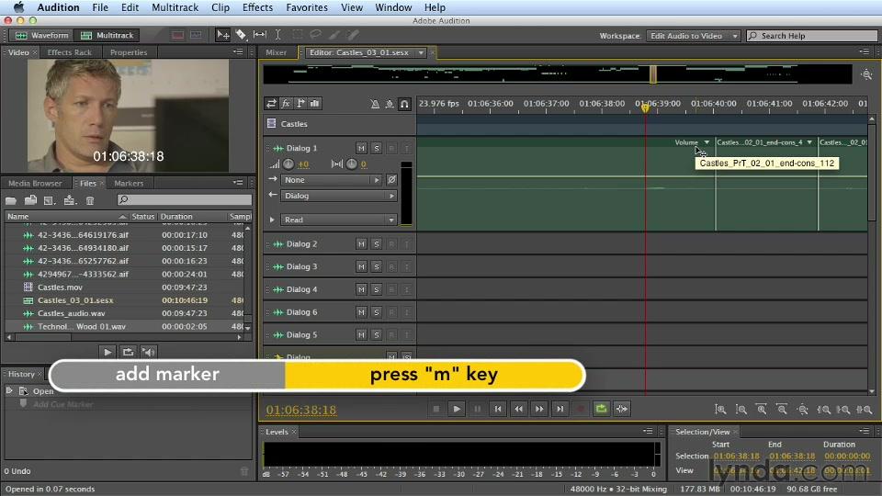Click the trash icon in Files panel
Screen dimensions: 882x496
coord(90,200)
